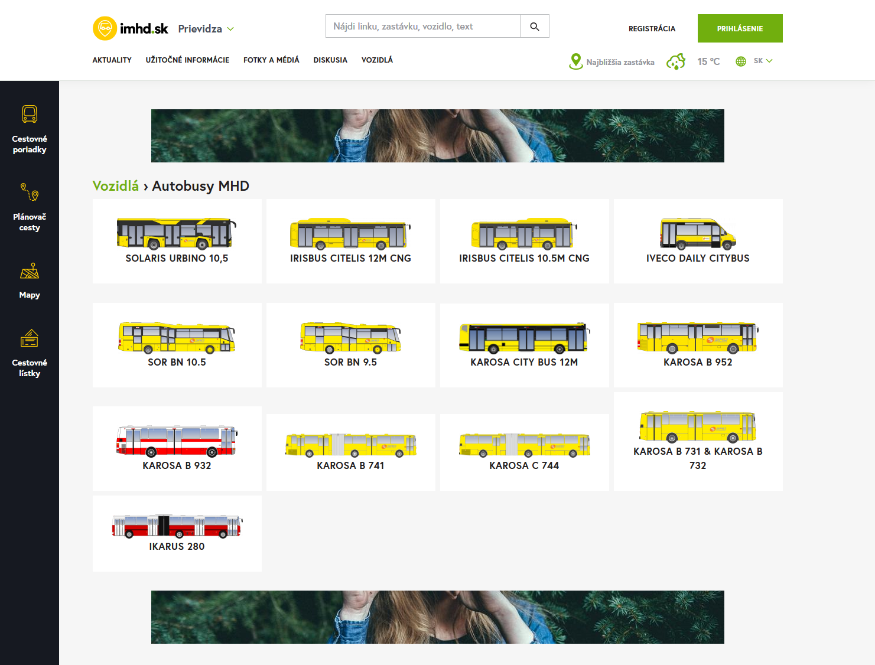This screenshot has width=875, height=665.
Task: Click the Najbližšia zastávka link text
Action: [x=620, y=62]
